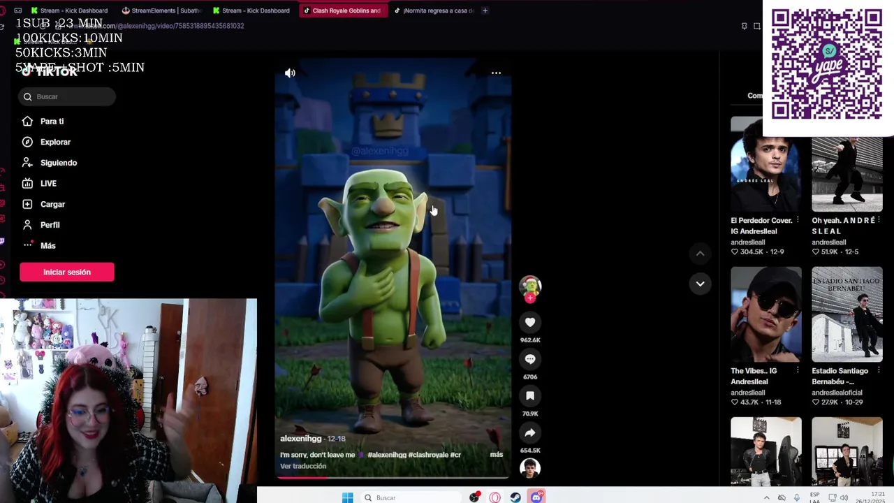Share the video with the arrow icon
This screenshot has width=894, height=503.
pyautogui.click(x=530, y=433)
